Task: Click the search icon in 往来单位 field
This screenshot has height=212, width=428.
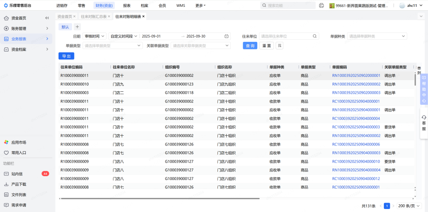Action: 315,36
